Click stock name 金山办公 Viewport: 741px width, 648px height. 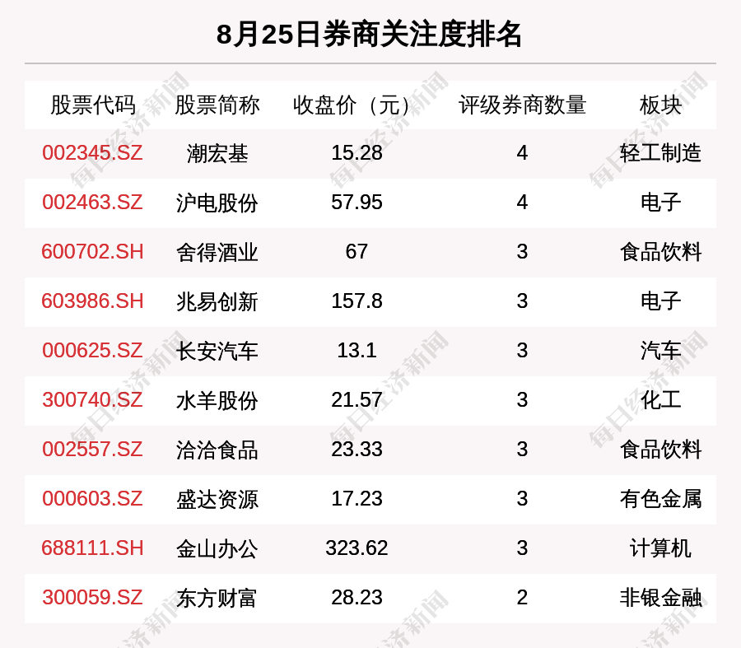[217, 548]
